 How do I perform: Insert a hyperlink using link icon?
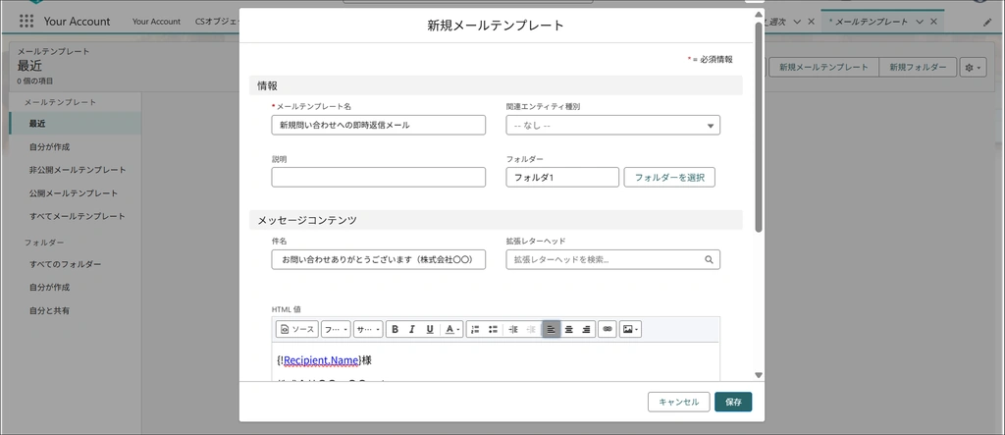(x=608, y=330)
